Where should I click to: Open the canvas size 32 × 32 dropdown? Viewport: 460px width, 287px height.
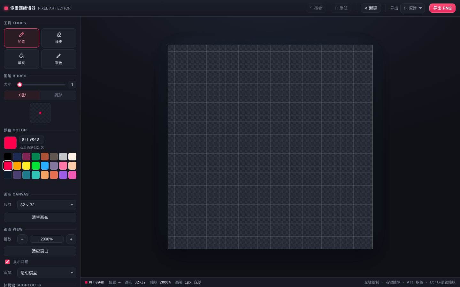click(x=47, y=205)
